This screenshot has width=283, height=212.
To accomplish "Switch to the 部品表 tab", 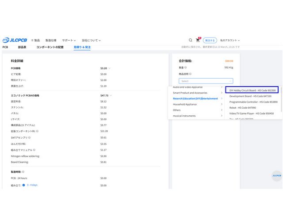I will 22,47.
